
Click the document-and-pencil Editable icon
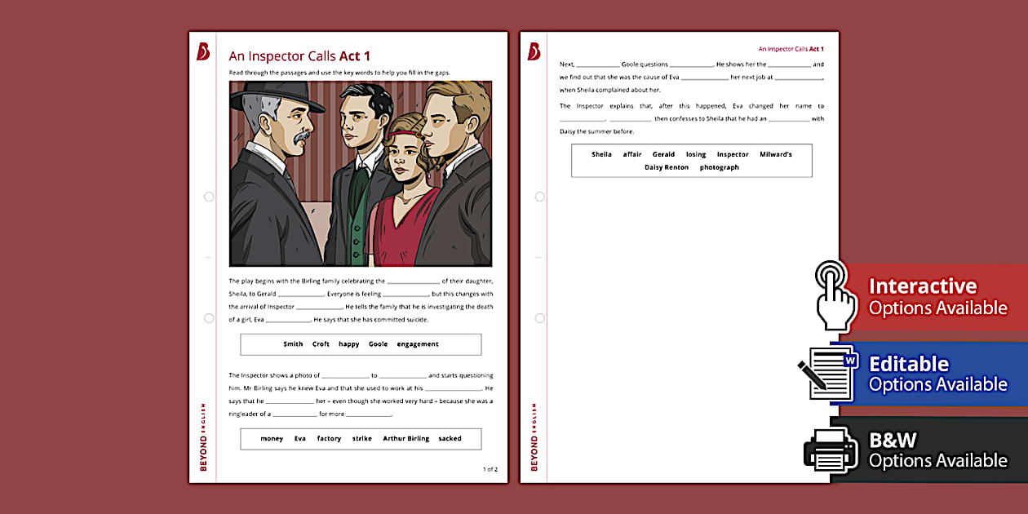(831, 374)
